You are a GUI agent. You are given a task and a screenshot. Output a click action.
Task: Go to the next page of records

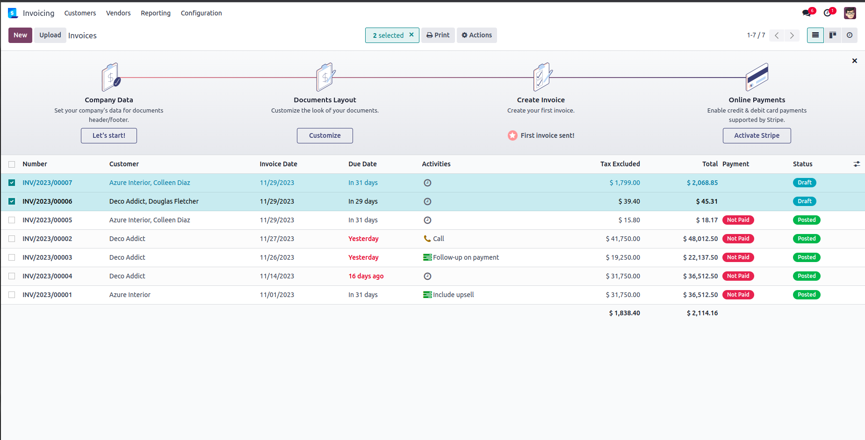792,35
